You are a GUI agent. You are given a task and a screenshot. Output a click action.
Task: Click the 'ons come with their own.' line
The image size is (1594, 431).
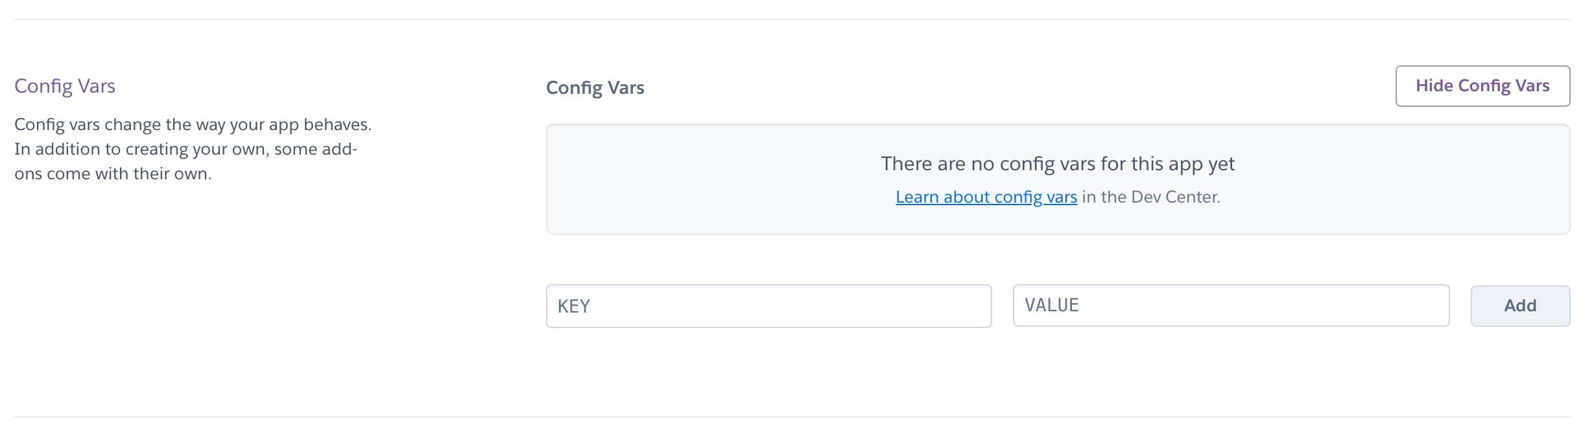[113, 173]
